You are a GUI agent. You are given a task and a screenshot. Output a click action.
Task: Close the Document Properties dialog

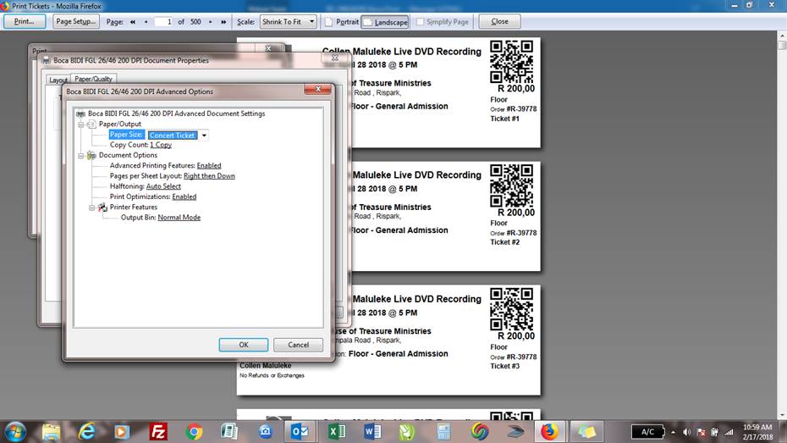tap(335, 58)
